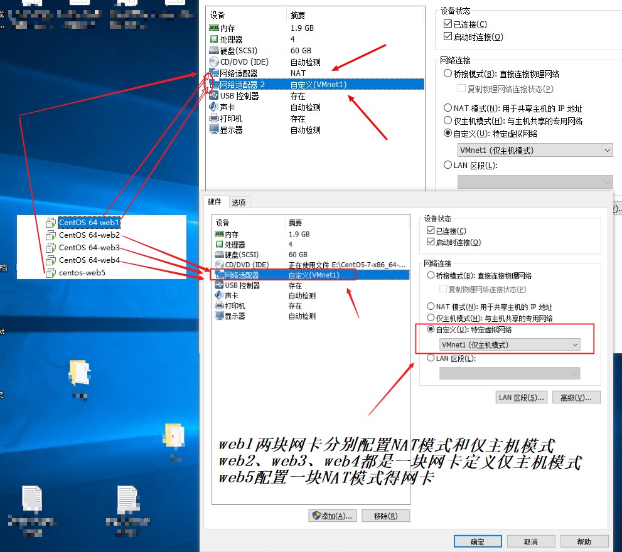Open VMnet1 (仅主机模式) dropdown in lower dialog

pos(510,344)
